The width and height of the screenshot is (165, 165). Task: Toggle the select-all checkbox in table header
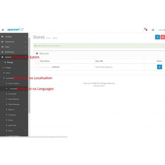(x=37, y=61)
